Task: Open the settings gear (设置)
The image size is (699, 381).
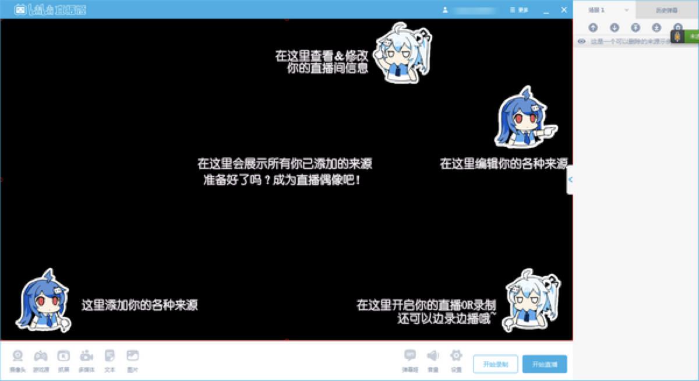Action: point(456,359)
